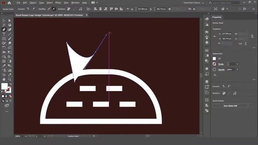
Task: Select the Hand tool
Action: 4,79
